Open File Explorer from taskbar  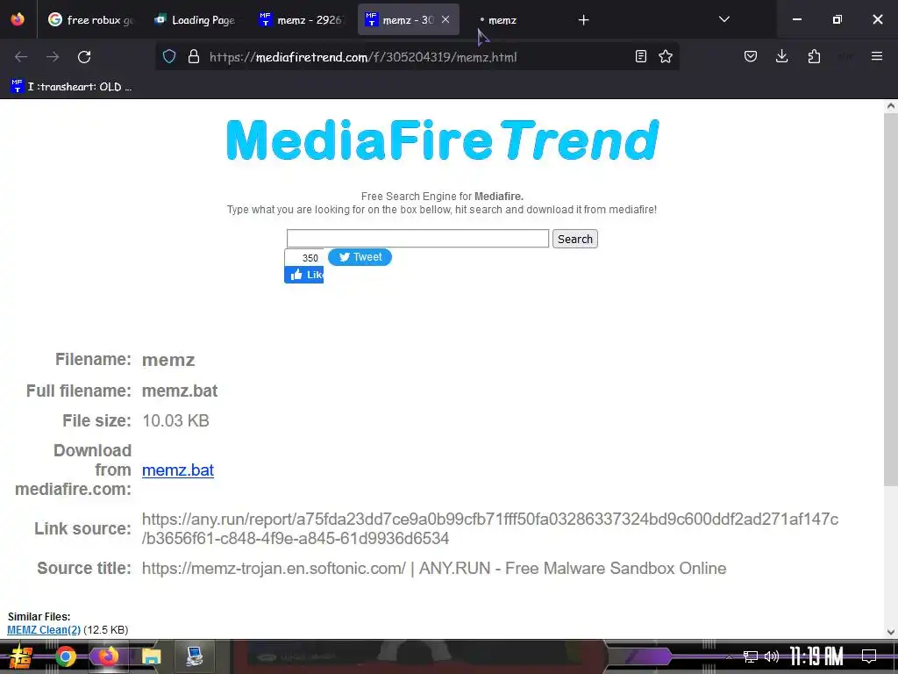coord(151,656)
